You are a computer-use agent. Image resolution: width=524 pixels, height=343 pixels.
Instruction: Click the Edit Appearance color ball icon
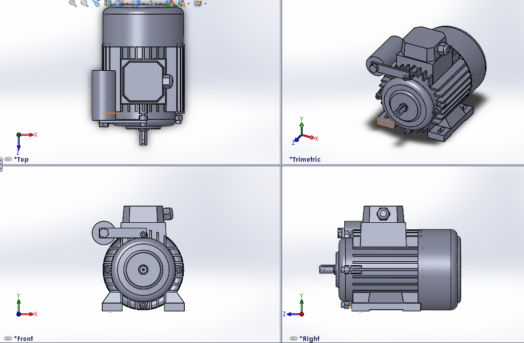(170, 3)
